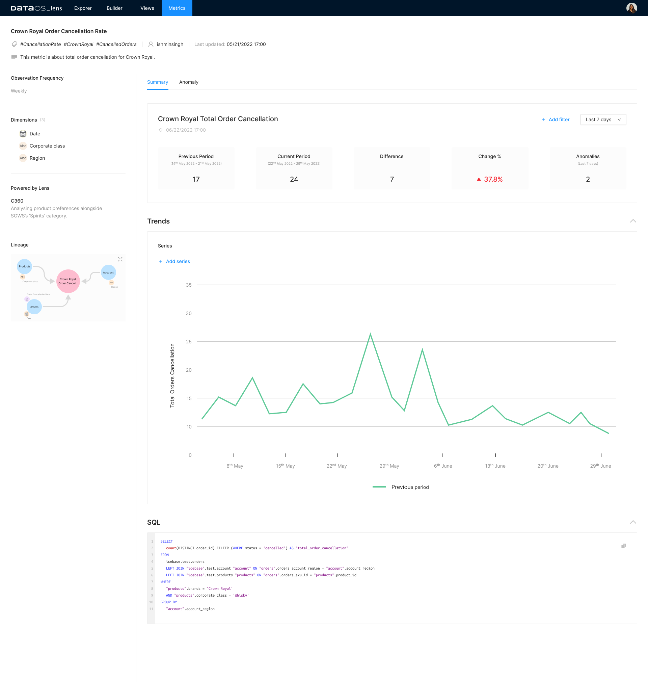Select the Date calendar dimension icon

point(23,134)
